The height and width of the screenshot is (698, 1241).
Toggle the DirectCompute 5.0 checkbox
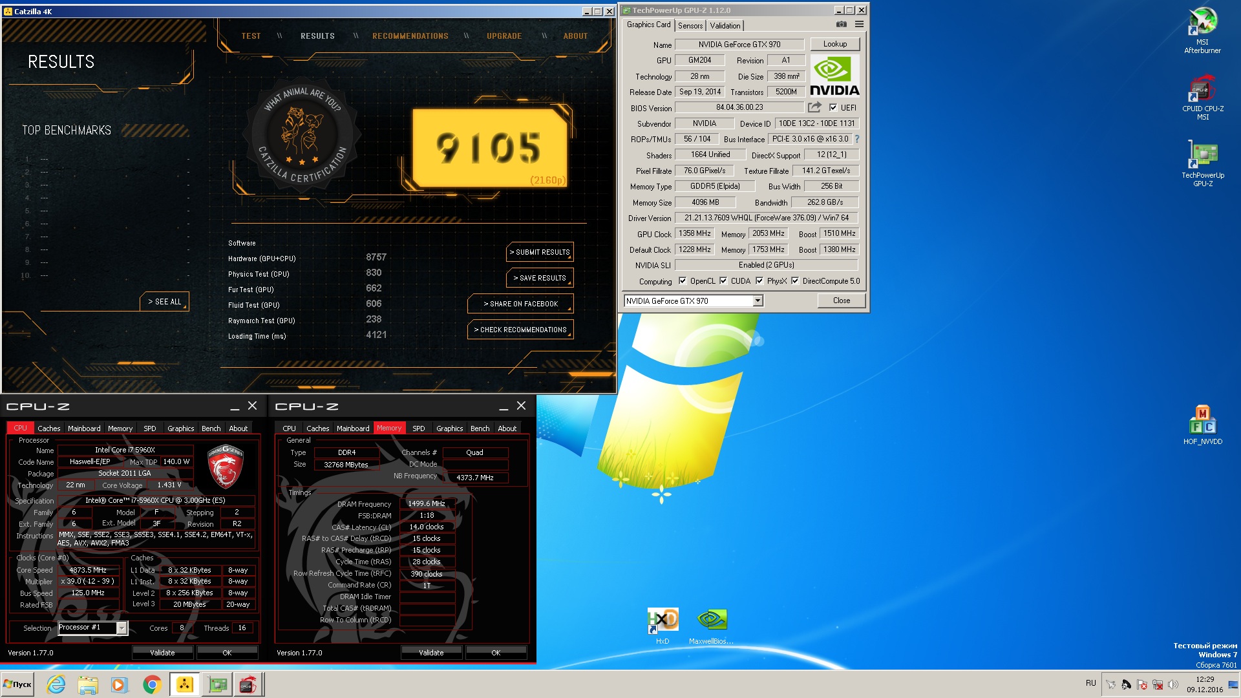point(795,281)
